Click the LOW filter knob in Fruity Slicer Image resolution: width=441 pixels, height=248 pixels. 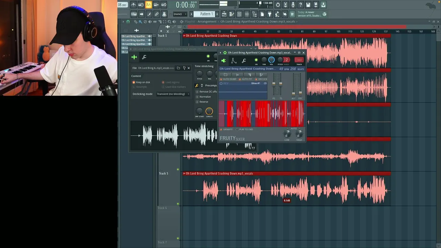[287, 134]
